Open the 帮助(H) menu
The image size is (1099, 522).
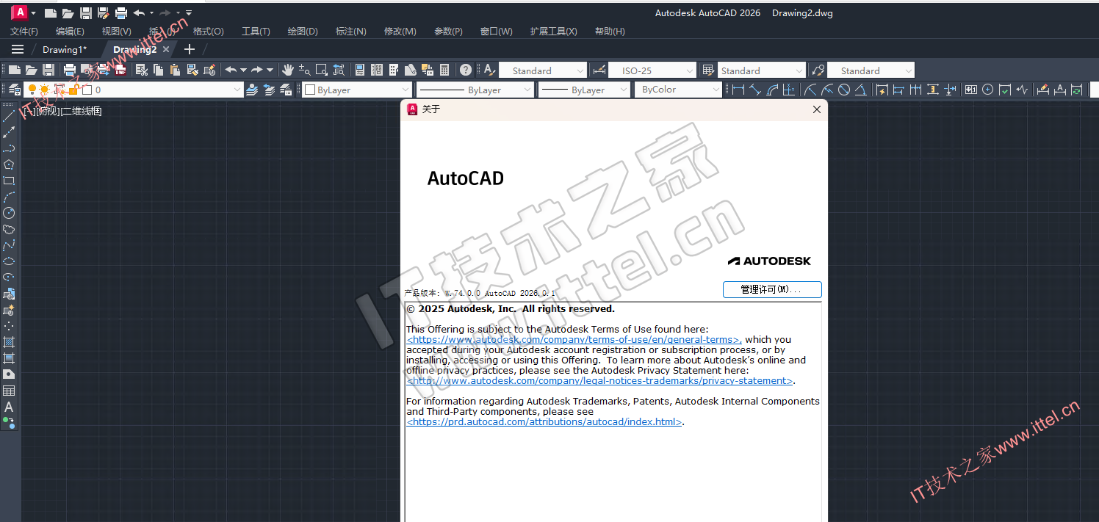point(610,32)
